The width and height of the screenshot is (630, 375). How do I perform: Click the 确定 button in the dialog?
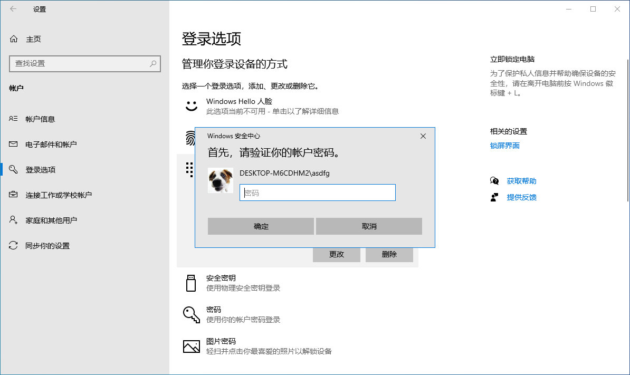coord(261,226)
